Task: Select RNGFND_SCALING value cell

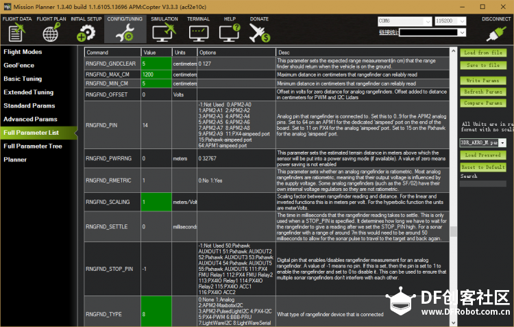Action: (x=156, y=202)
